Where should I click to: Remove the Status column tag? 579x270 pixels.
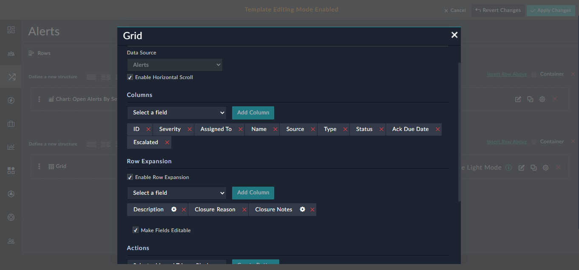click(x=381, y=129)
